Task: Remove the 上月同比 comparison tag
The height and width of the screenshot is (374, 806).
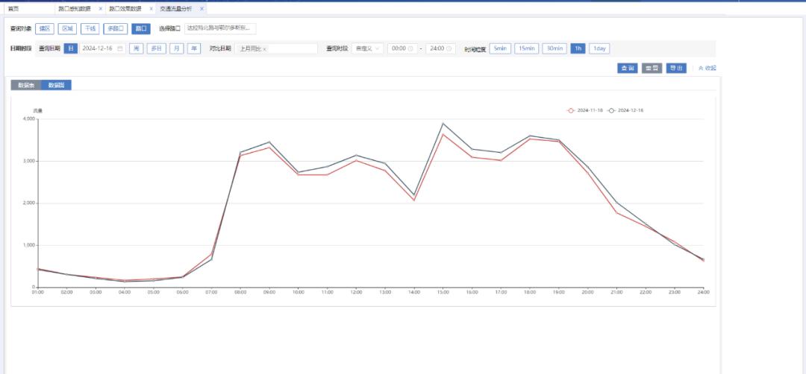Action: pos(265,49)
